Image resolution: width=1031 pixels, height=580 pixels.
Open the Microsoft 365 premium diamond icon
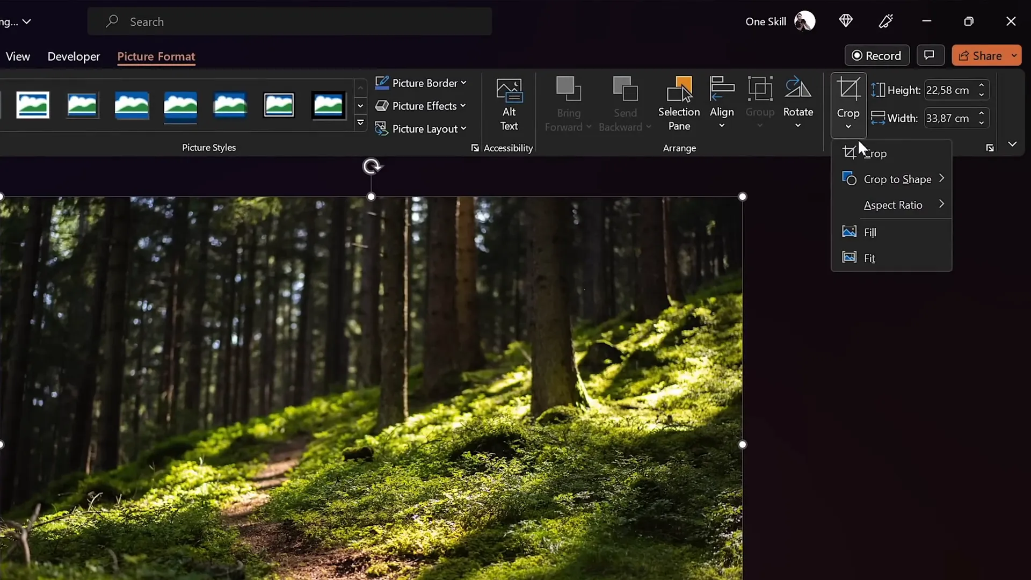point(846,21)
